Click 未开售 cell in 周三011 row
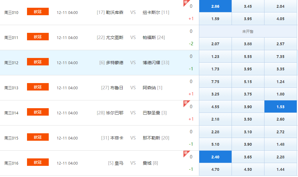 [x=248, y=31]
